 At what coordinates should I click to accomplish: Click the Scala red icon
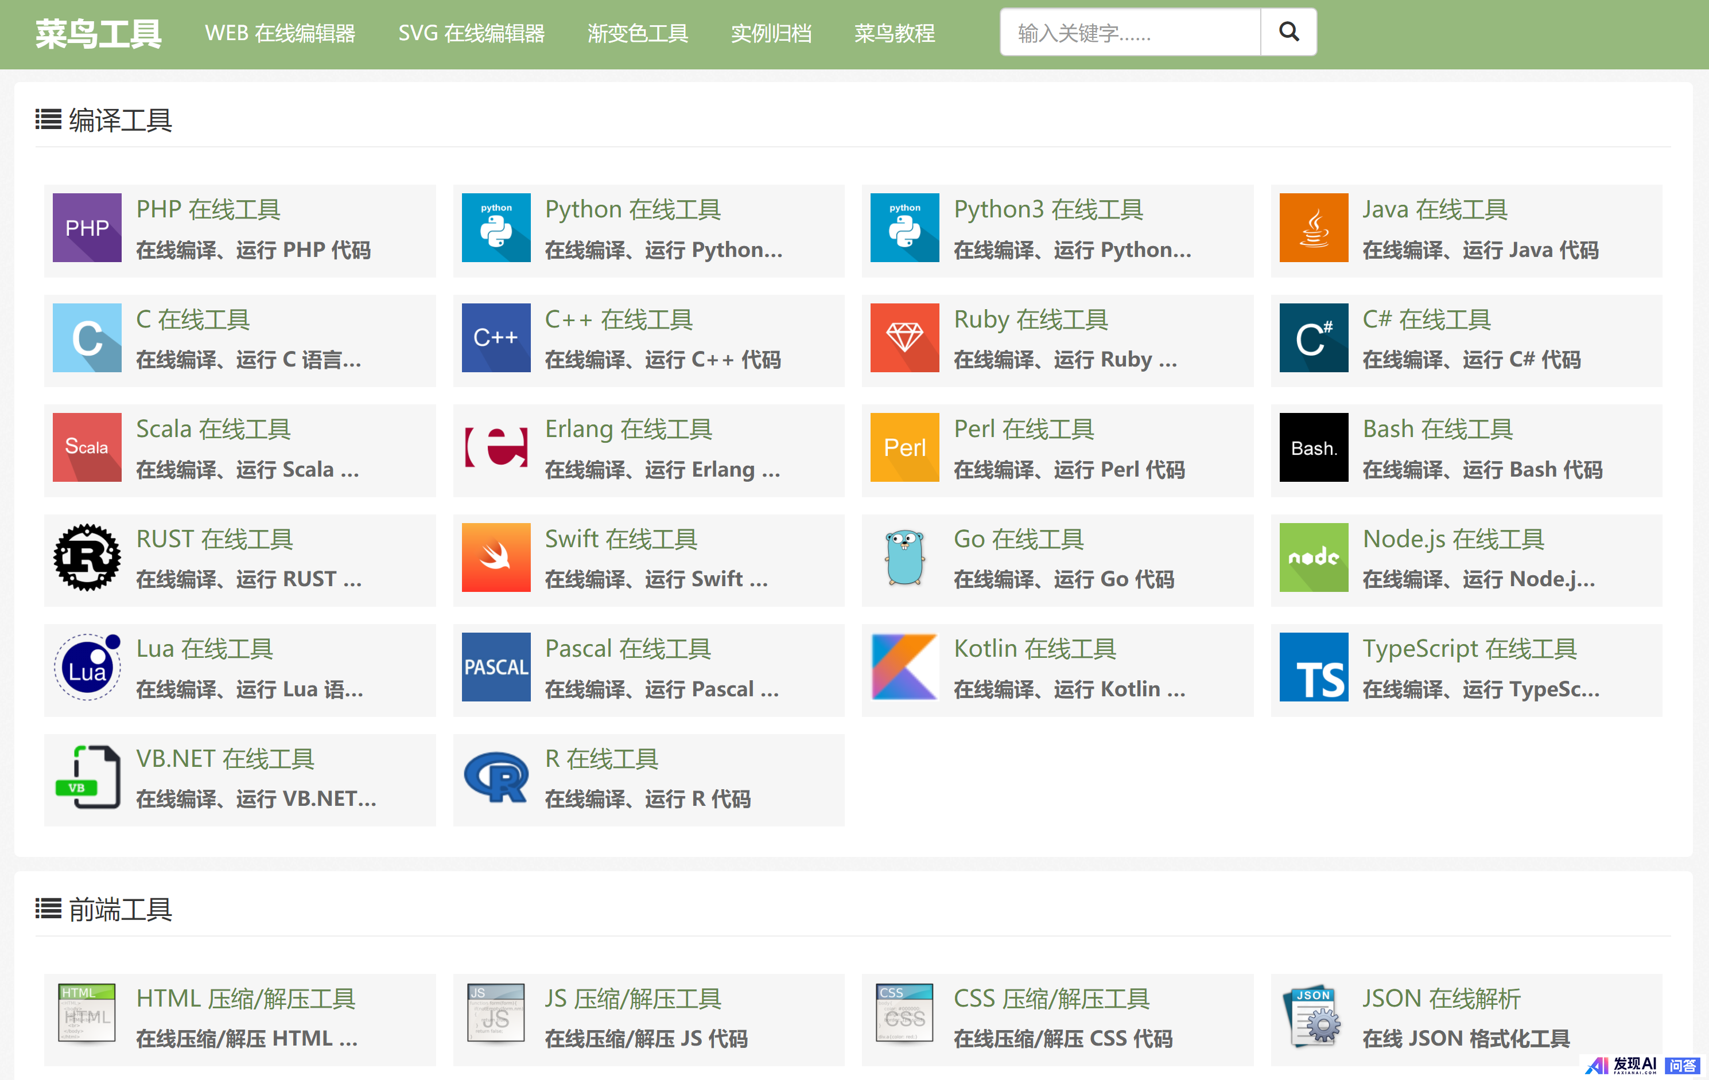point(87,447)
